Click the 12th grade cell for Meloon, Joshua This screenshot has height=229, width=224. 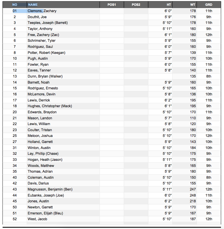[x=209, y=136]
